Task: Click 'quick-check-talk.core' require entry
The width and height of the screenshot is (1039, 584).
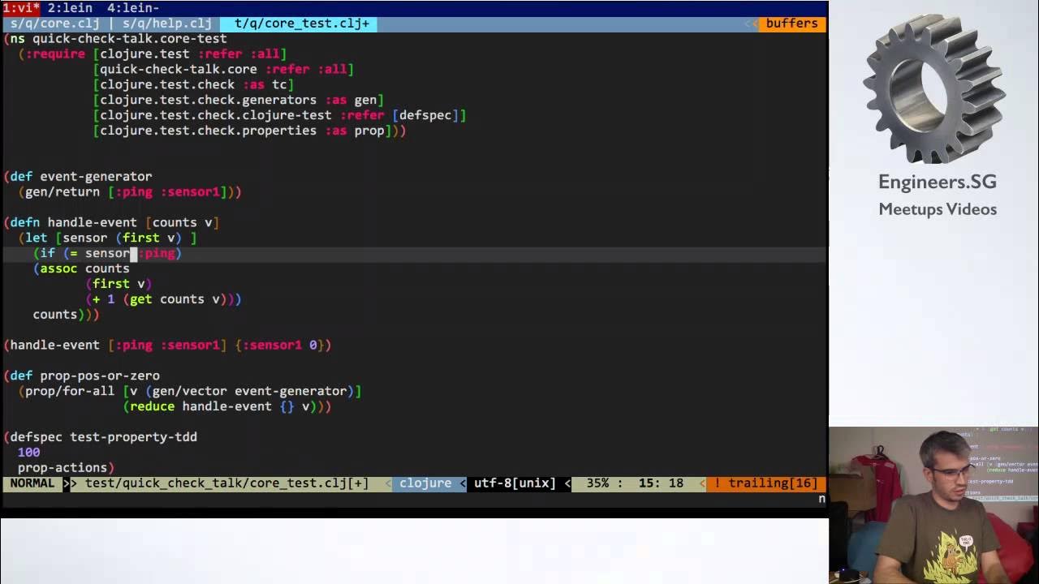Action: point(179,70)
